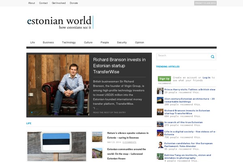The width and height of the screenshot is (243, 162).
Task: Click the 'May 23, 2014' date text
Action: point(114,142)
